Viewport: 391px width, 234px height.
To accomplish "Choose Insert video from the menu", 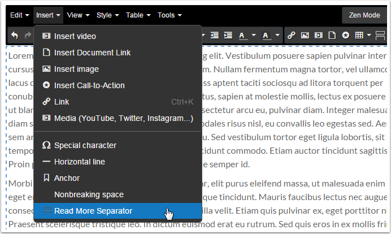I will (x=118, y=36).
